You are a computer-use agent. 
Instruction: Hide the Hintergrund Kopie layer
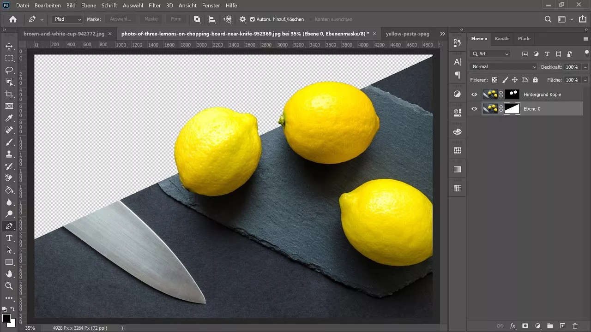(474, 94)
